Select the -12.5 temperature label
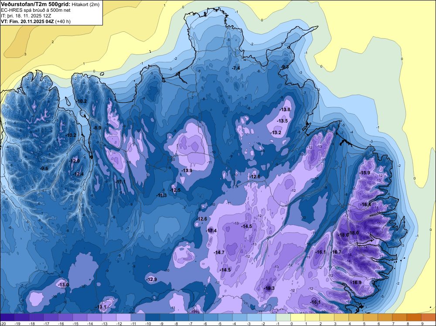This screenshot has height=326, width=436. [175, 190]
